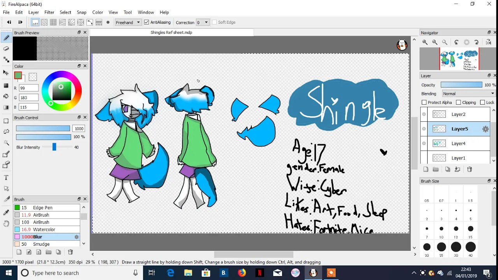Viewport: 498px width, 280px height.
Task: Open the Snap menu
Action: click(82, 12)
